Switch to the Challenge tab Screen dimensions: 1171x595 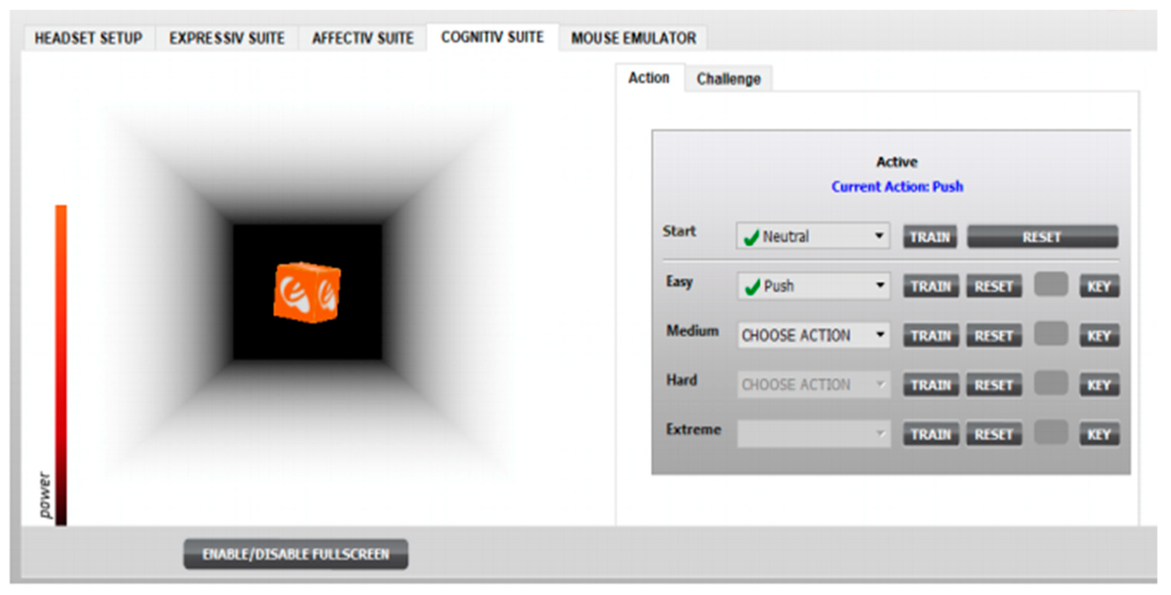click(728, 79)
